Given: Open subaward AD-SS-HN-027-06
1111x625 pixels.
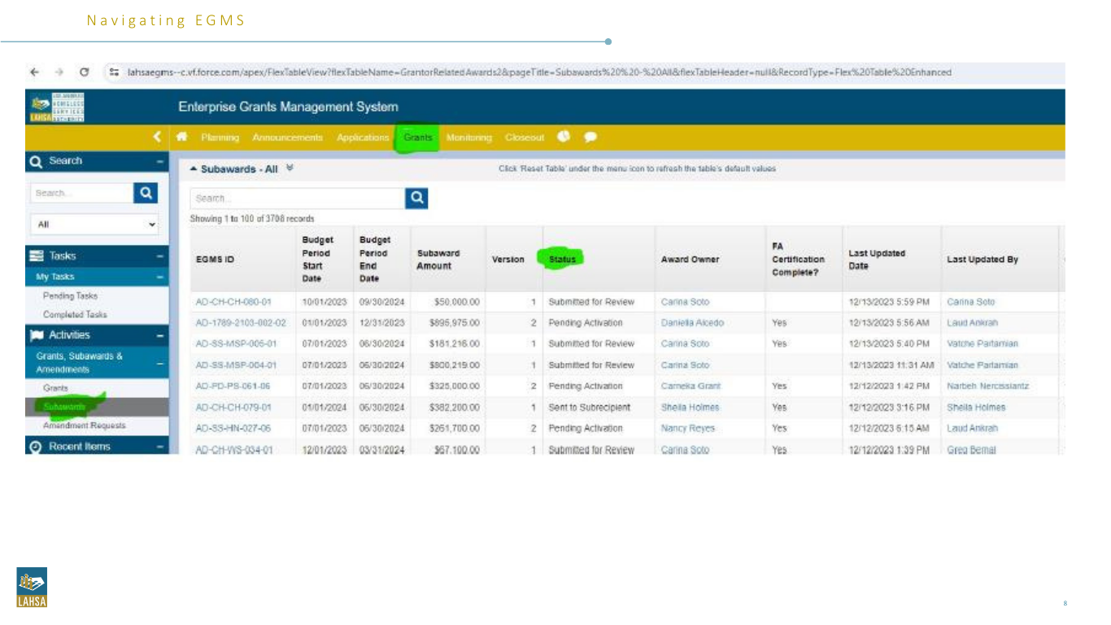Looking at the screenshot, I should click(234, 428).
